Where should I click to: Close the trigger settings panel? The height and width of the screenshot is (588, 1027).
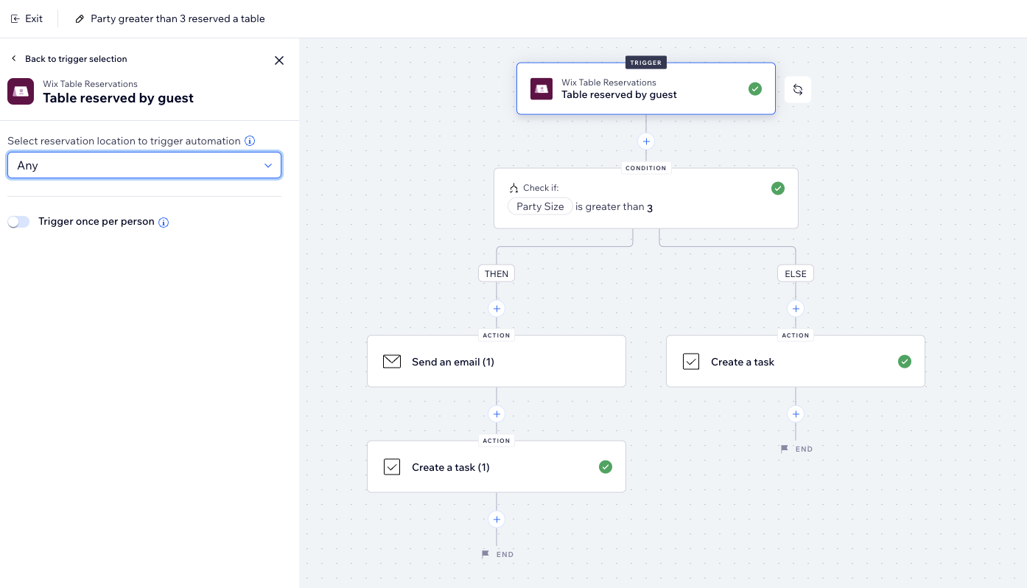click(279, 60)
